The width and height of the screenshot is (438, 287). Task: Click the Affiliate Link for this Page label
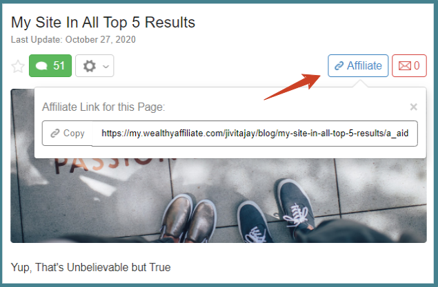point(103,107)
